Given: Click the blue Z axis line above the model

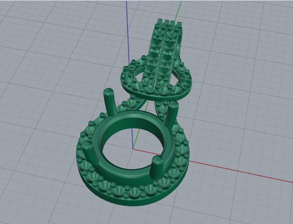Looking at the screenshot, I should coord(128,32).
